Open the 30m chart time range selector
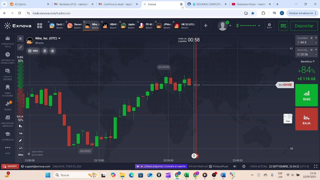Viewport: 320px width, 180px height. tap(20, 155)
